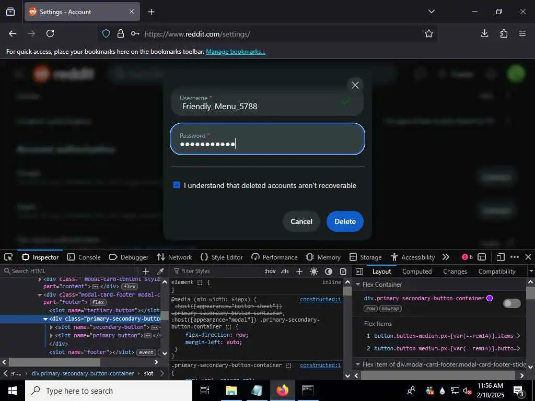
Task: Click the red error count icon
Action: tap(464, 257)
